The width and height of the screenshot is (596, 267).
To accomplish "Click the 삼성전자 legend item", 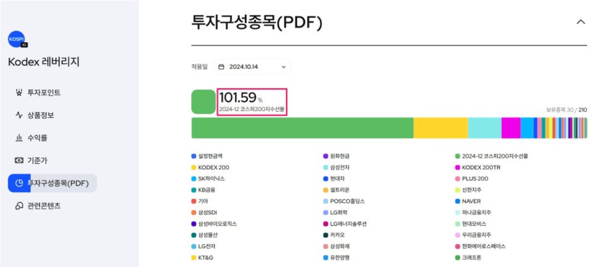I will click(x=336, y=167).
